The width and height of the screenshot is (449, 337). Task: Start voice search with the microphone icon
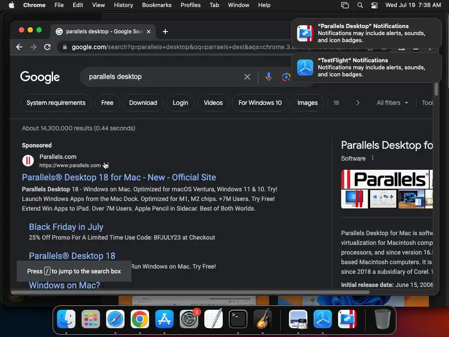pos(269,77)
